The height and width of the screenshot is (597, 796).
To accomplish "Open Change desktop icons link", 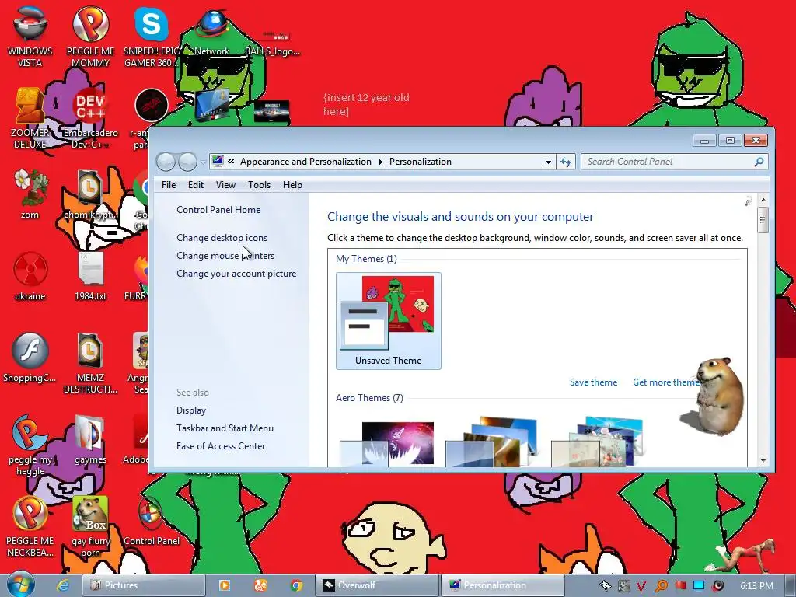I will tap(222, 238).
